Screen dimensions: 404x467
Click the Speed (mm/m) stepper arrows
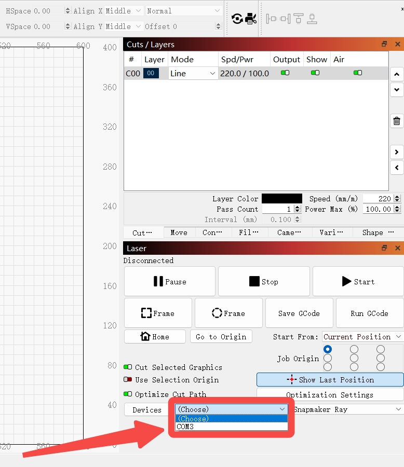[x=397, y=199]
